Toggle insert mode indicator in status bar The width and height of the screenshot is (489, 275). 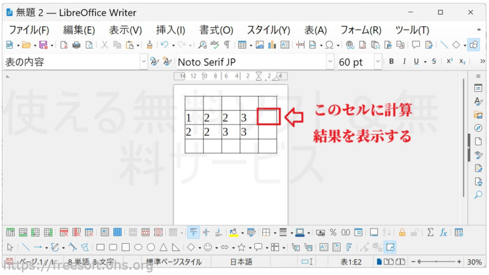click(x=307, y=262)
